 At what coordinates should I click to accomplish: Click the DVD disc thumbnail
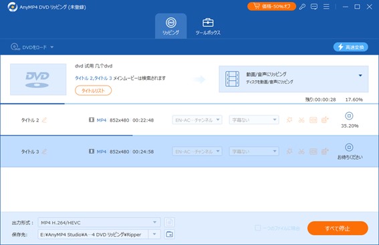point(38,79)
